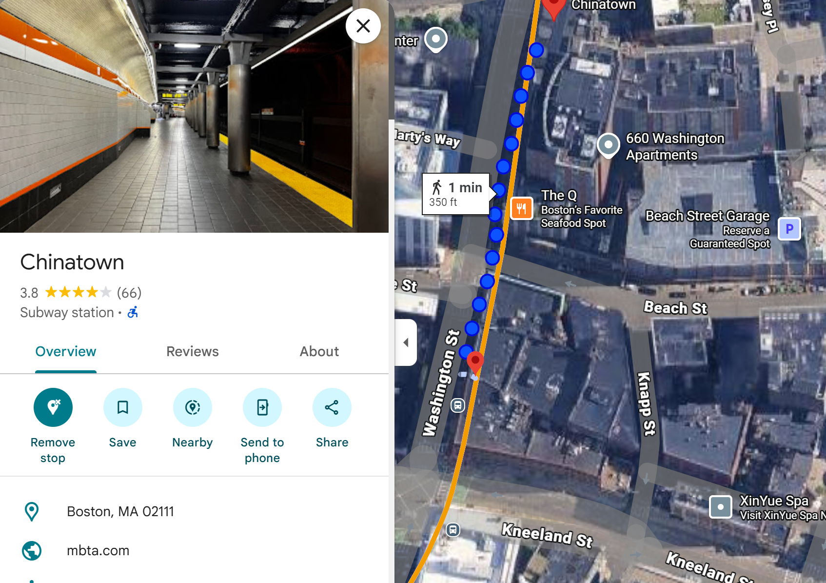Open the About tab
The height and width of the screenshot is (583, 826).
tap(319, 351)
